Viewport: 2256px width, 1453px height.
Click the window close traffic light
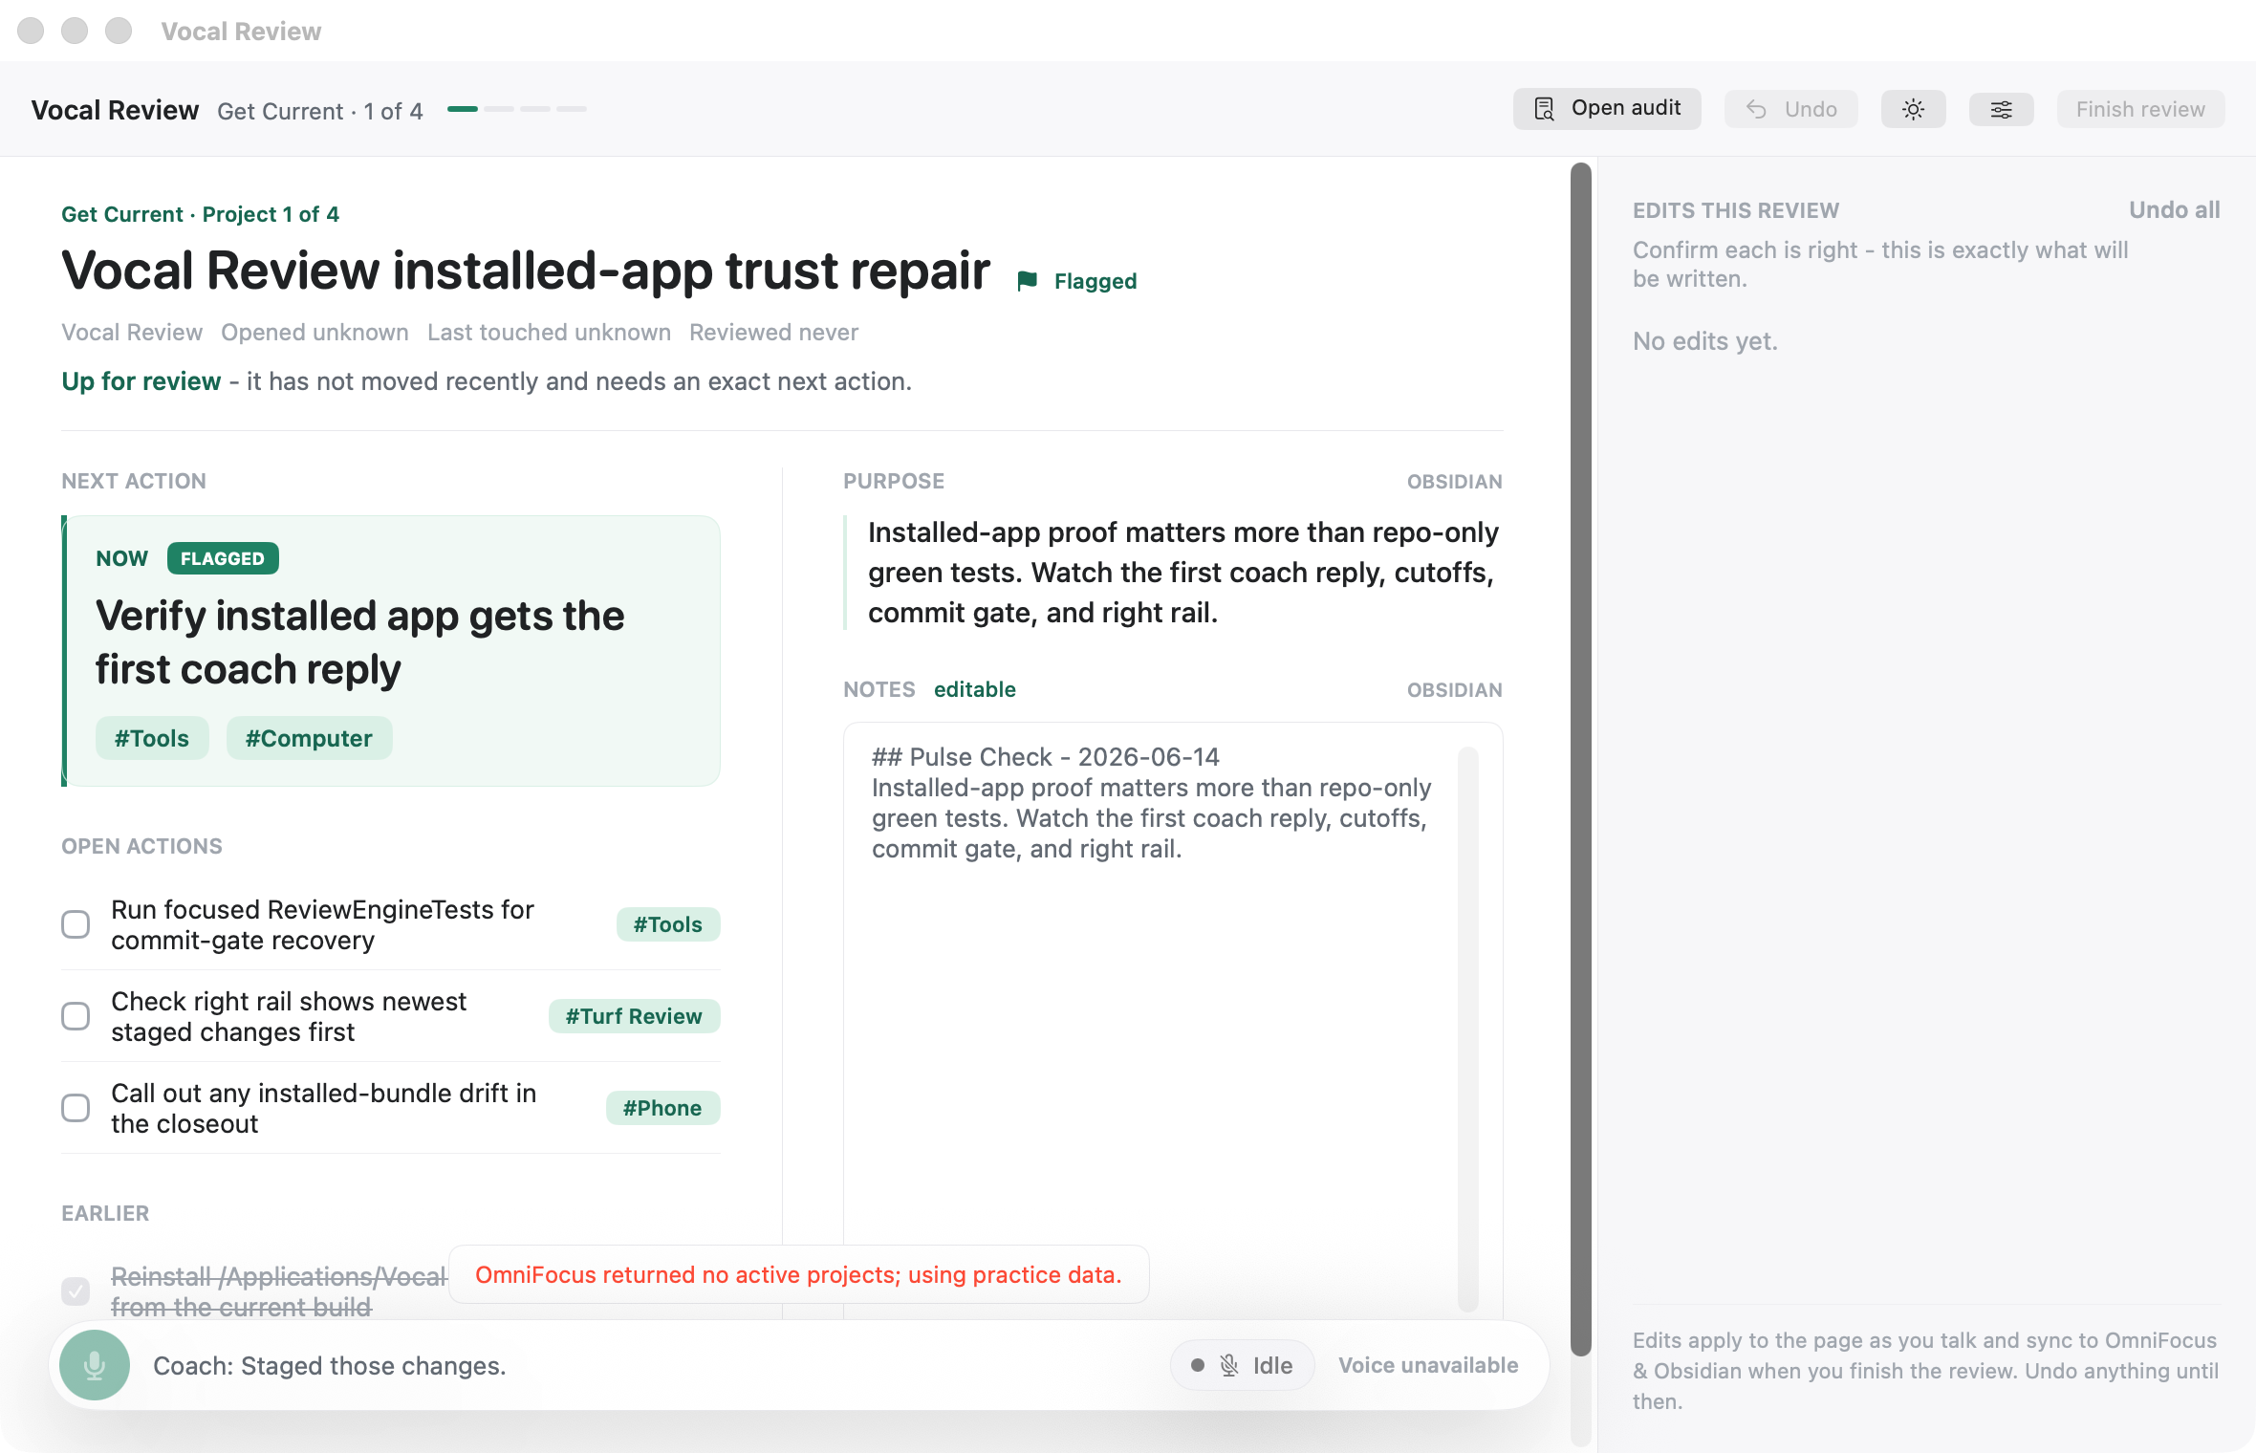click(31, 31)
